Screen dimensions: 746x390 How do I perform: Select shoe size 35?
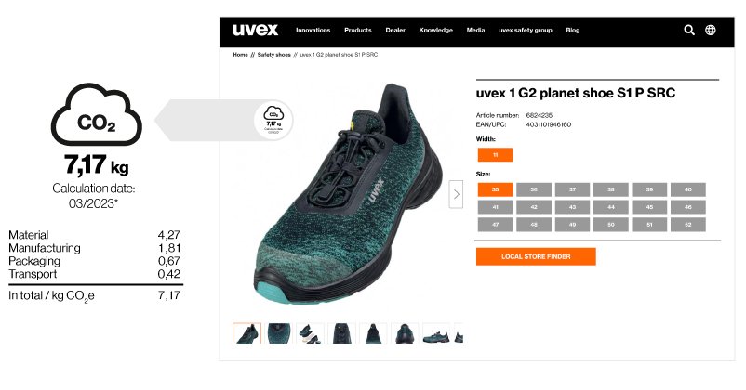495,189
